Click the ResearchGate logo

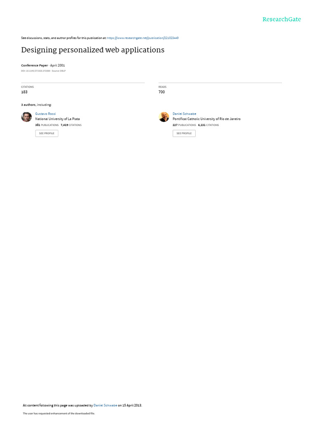282,19
